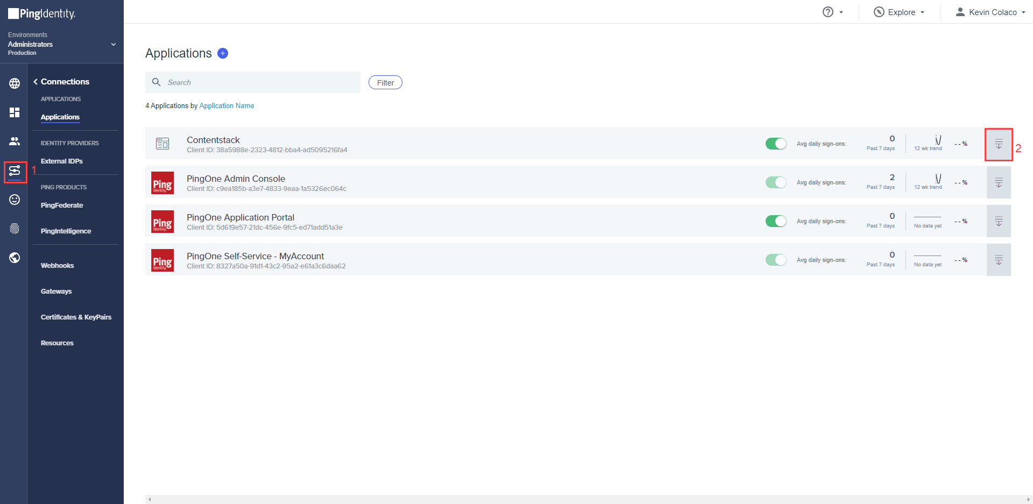Click PingOne Self-Service Client ID text
This screenshot has width=1033, height=504.
[x=266, y=266]
